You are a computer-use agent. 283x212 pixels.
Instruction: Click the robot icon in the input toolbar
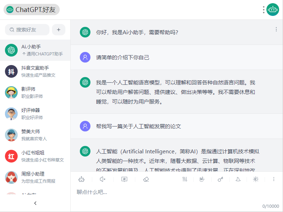[81, 179]
